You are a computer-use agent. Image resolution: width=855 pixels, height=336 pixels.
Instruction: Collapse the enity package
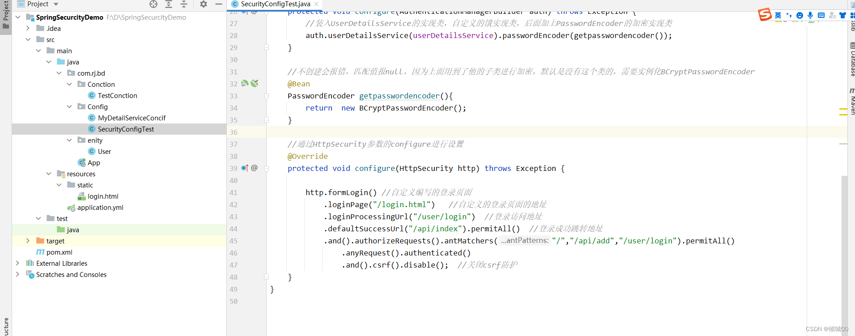69,140
